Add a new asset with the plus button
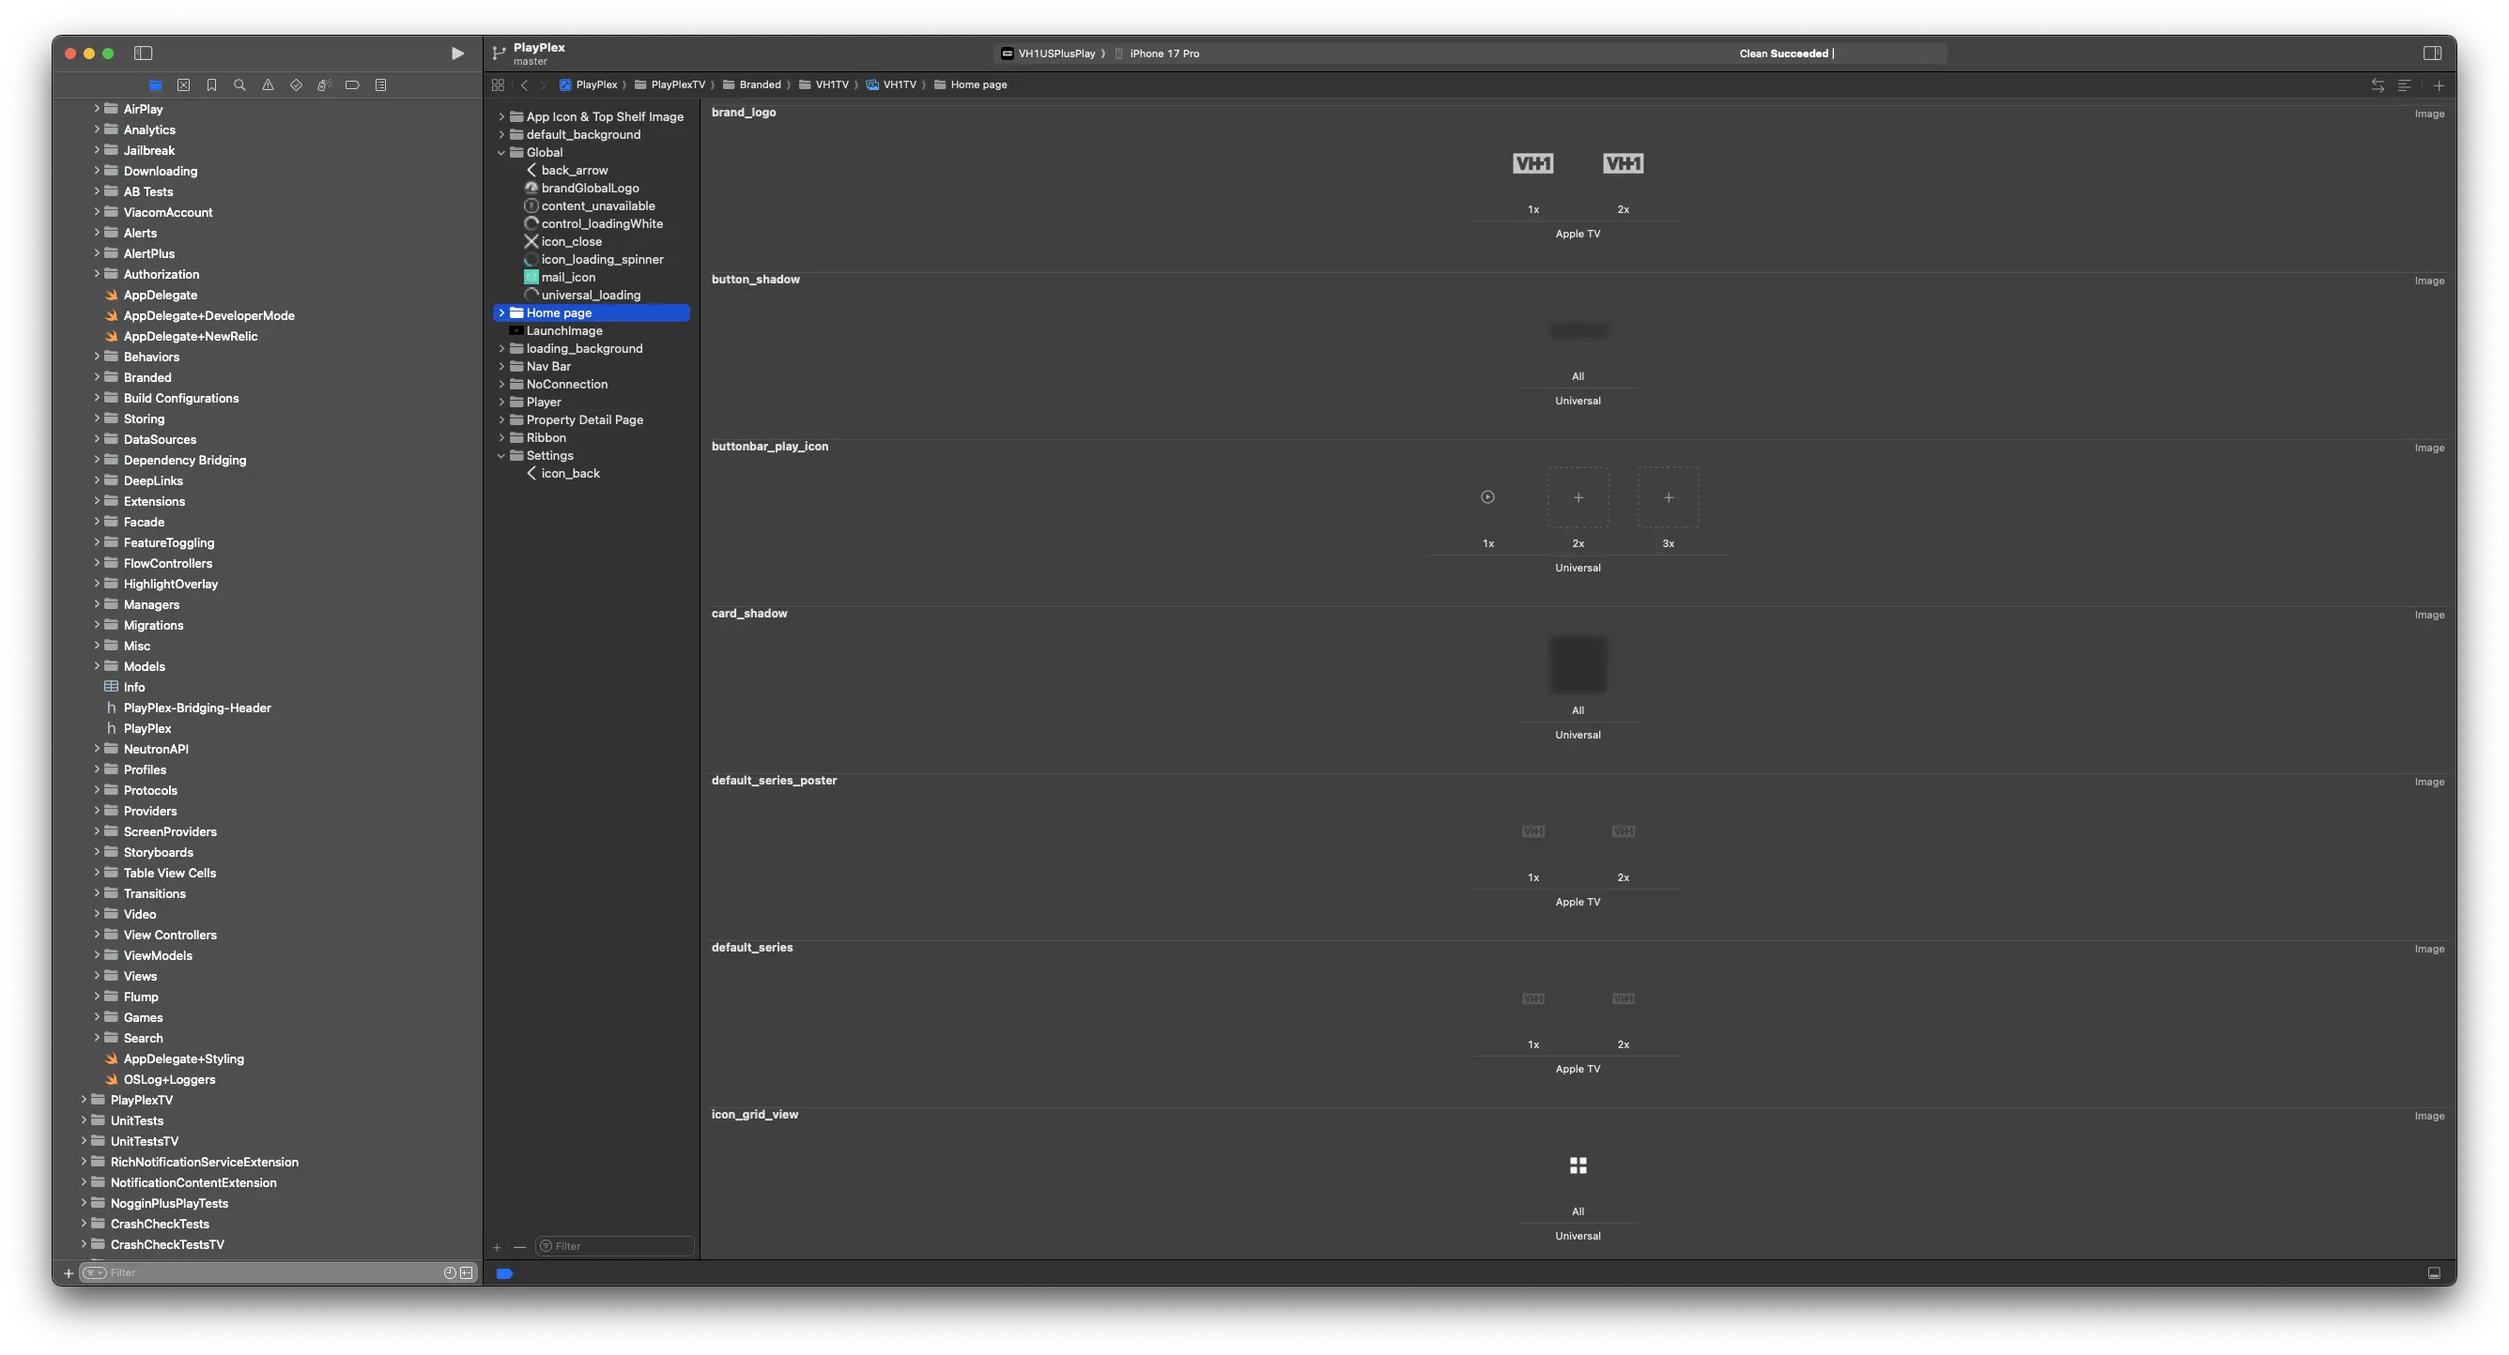The height and width of the screenshot is (1355, 2509). pyautogui.click(x=497, y=1247)
